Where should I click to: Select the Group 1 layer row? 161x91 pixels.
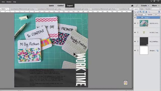pyautogui.click(x=148, y=18)
